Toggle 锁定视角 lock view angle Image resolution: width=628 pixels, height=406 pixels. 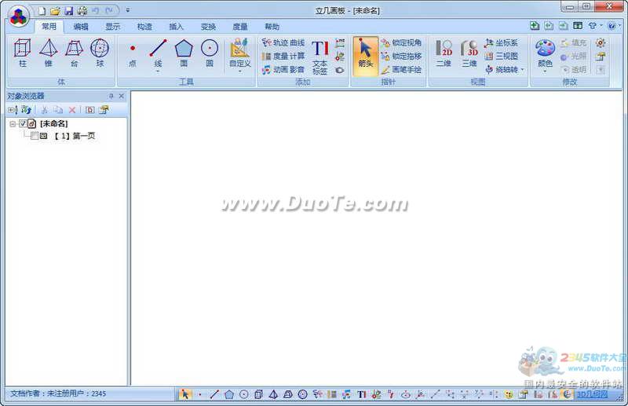(401, 42)
